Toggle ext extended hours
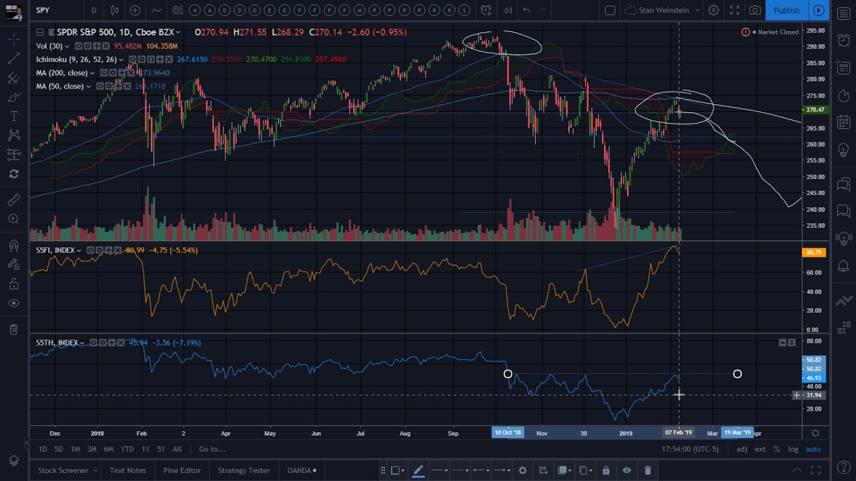This screenshot has height=481, width=856. coord(760,449)
